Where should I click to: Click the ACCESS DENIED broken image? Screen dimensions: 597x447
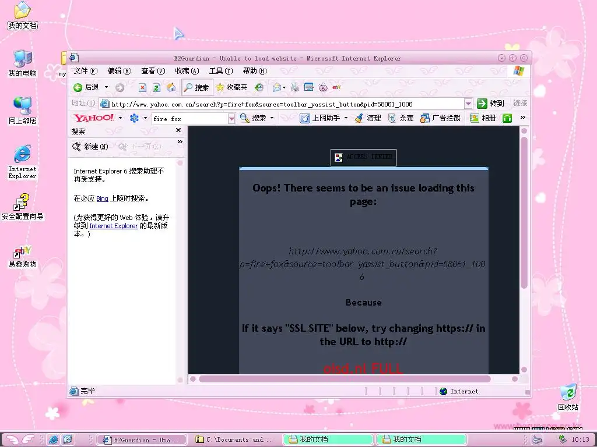[x=363, y=157]
